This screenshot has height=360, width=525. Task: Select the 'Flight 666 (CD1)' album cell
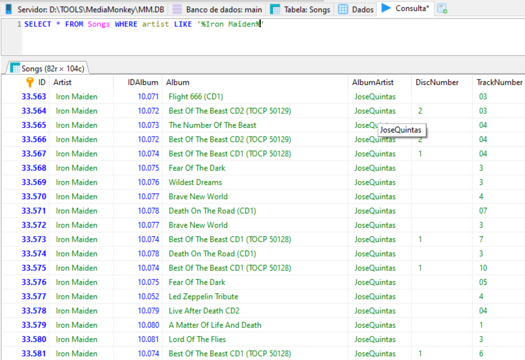pyautogui.click(x=196, y=96)
